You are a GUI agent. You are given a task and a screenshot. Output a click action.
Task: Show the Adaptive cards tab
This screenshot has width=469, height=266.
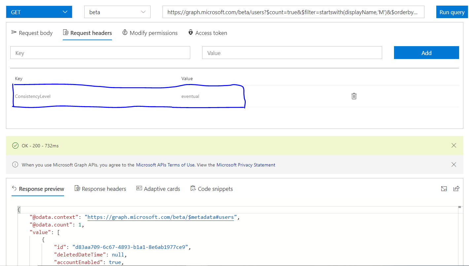coord(158,189)
